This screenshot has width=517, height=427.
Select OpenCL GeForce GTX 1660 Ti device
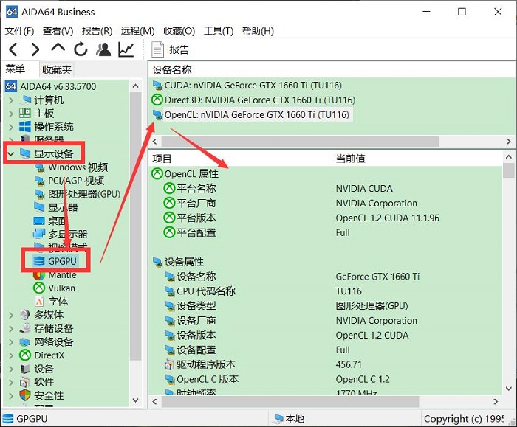click(251, 115)
